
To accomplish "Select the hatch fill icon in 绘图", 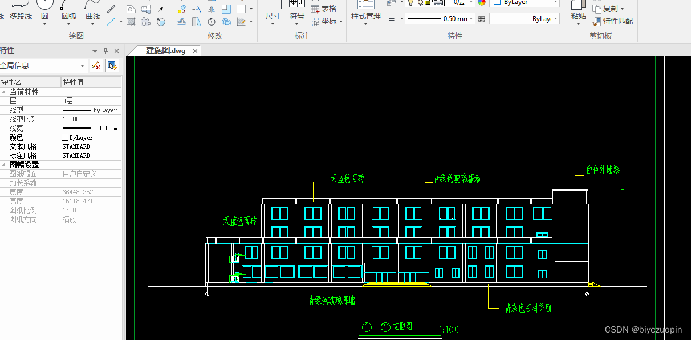I will (131, 22).
